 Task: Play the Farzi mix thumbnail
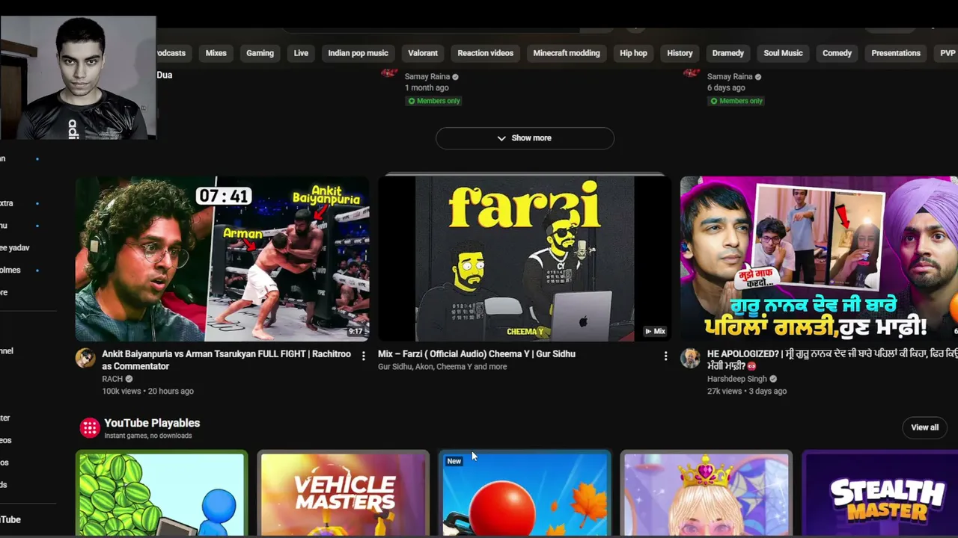coord(525,259)
